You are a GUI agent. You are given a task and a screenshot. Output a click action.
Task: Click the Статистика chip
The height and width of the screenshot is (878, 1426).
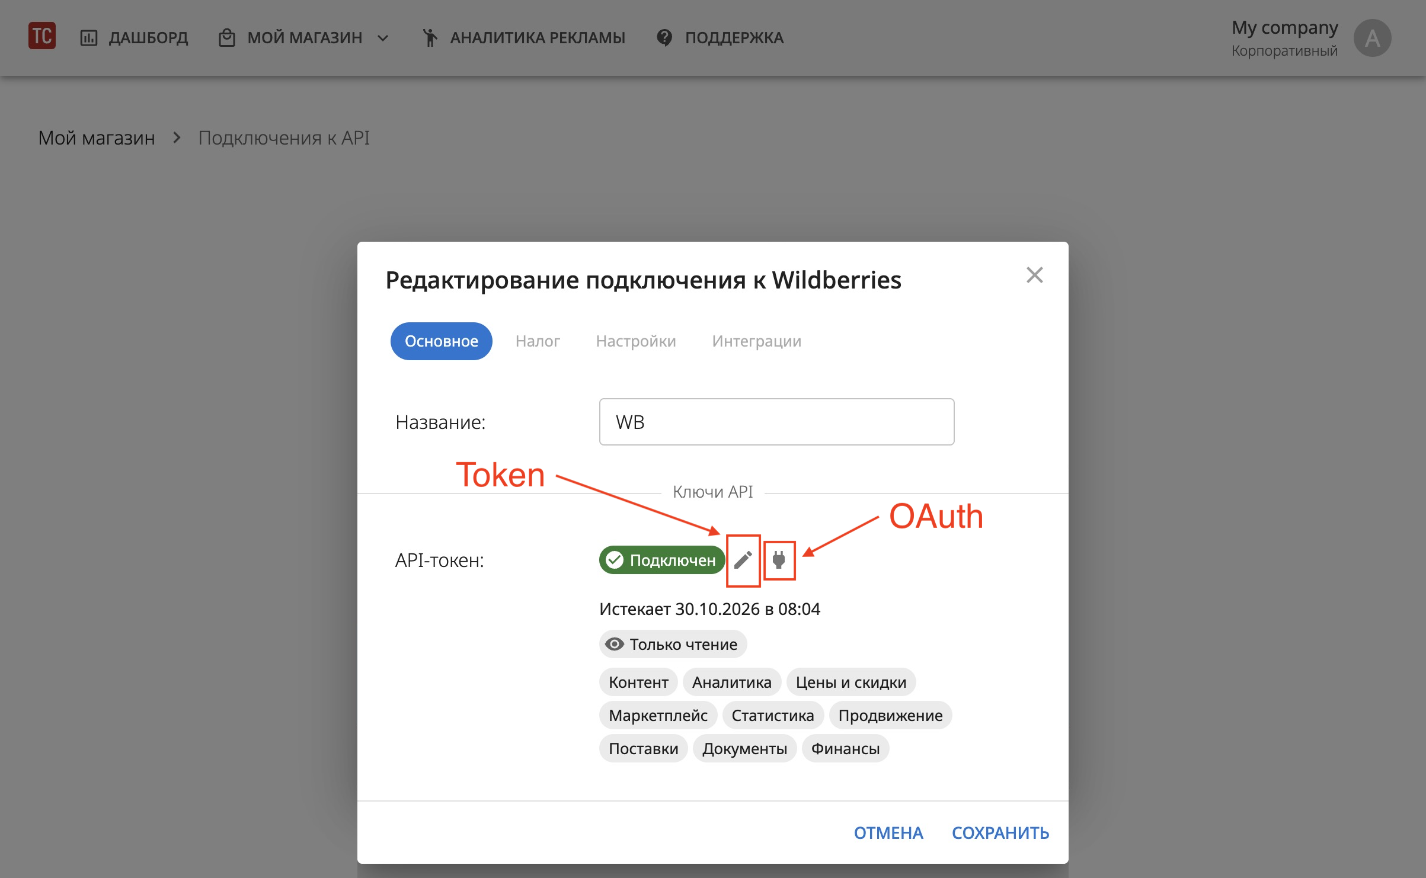[x=773, y=715]
